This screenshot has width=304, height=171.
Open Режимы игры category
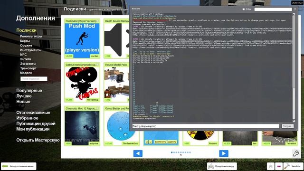point(31,36)
